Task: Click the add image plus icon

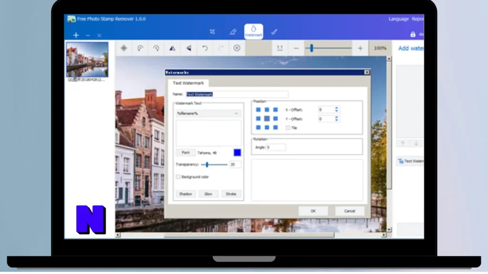Action: [x=76, y=35]
